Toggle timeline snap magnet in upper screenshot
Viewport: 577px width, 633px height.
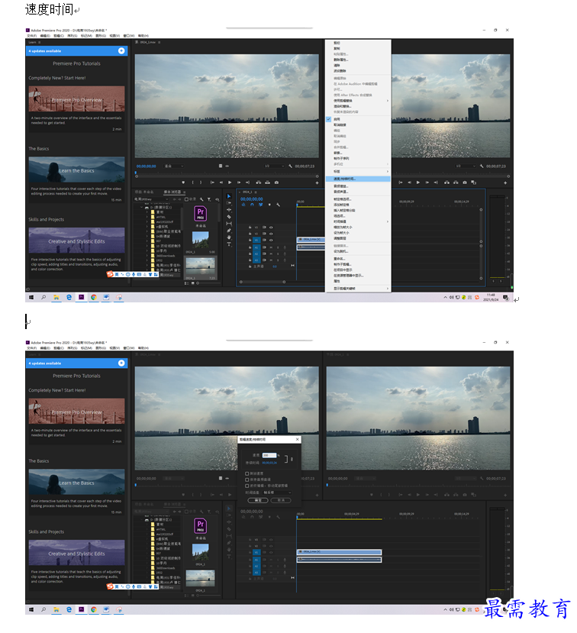[x=252, y=205]
